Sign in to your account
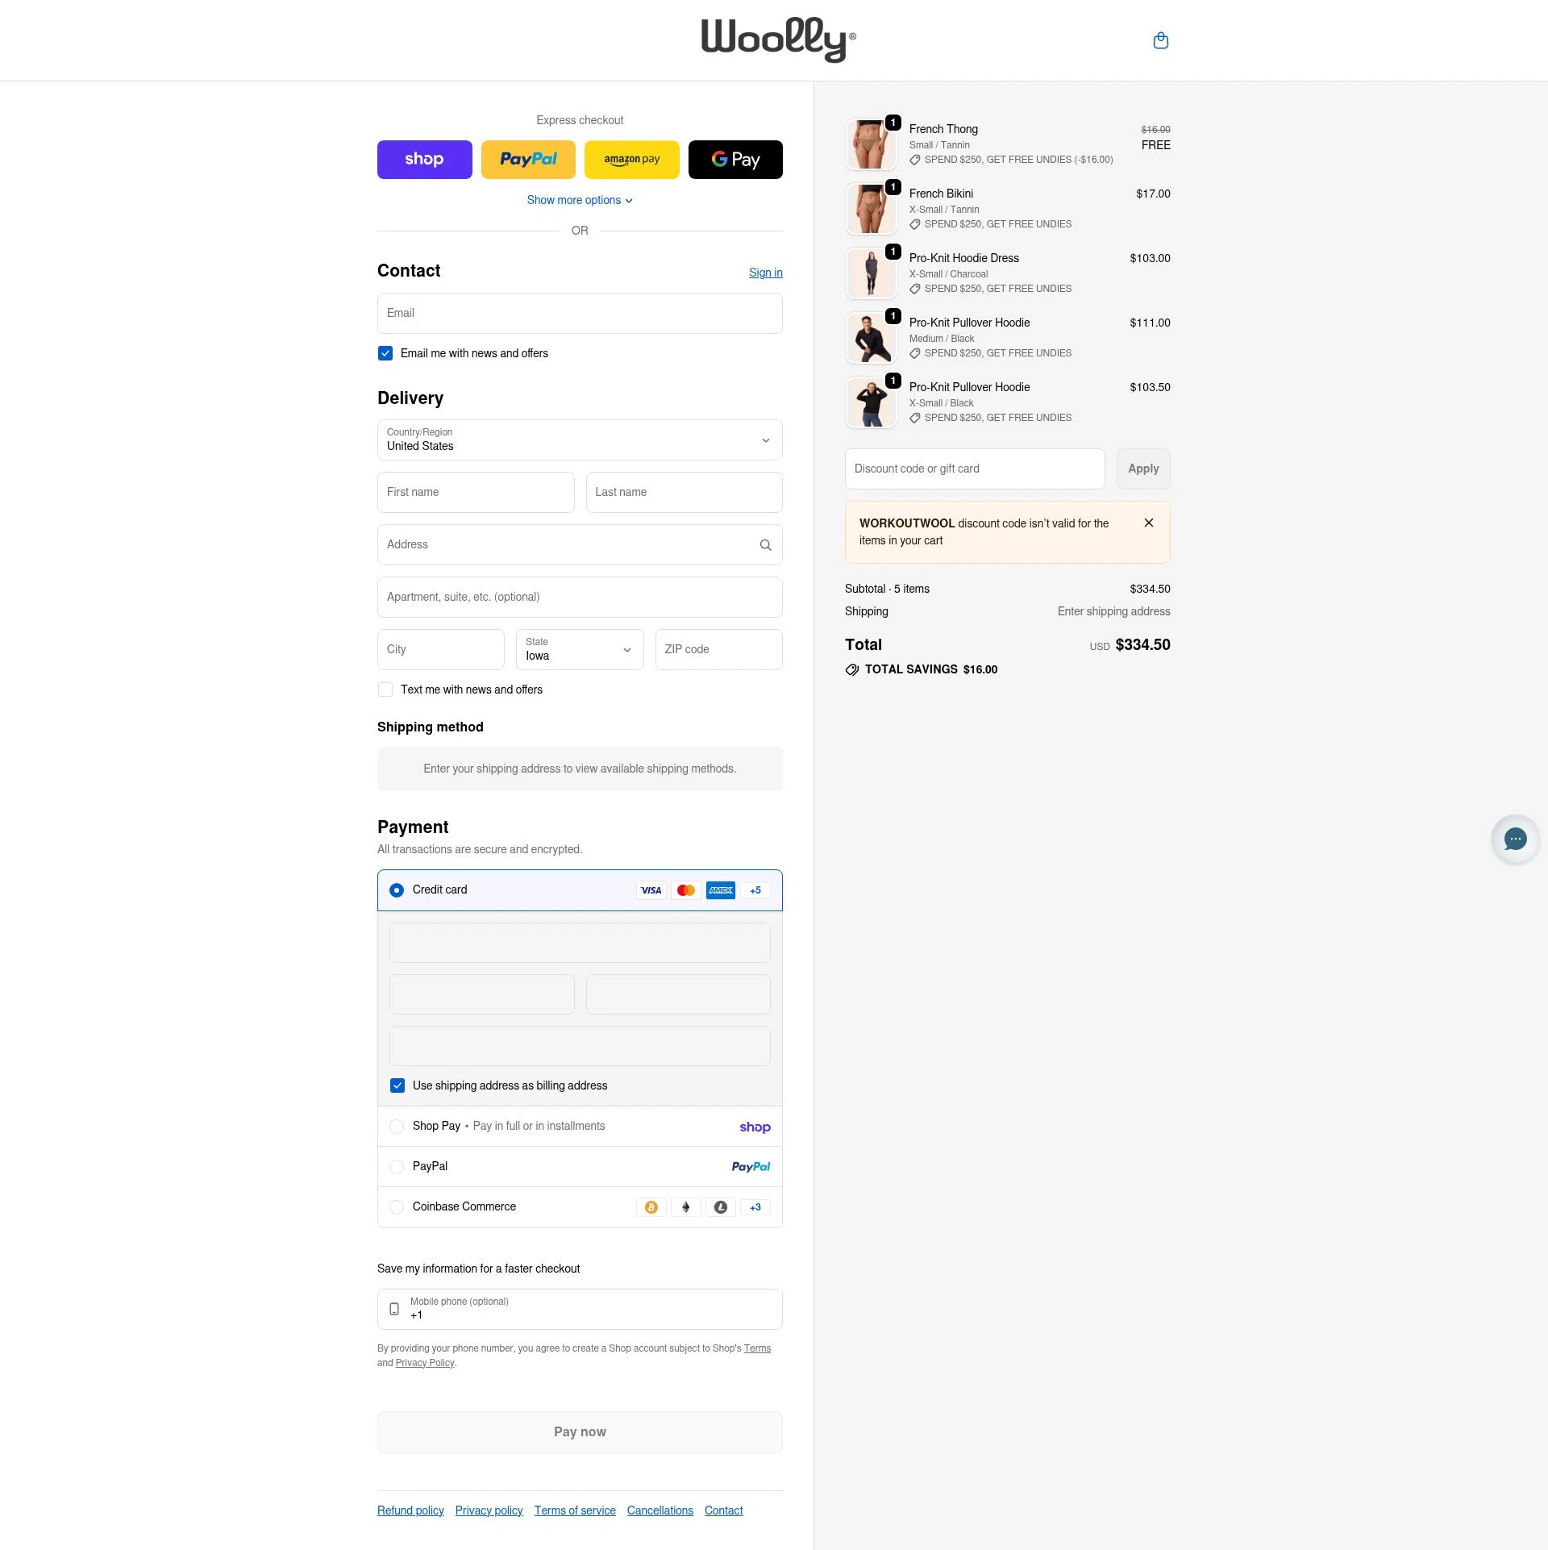The height and width of the screenshot is (1550, 1548). click(764, 273)
